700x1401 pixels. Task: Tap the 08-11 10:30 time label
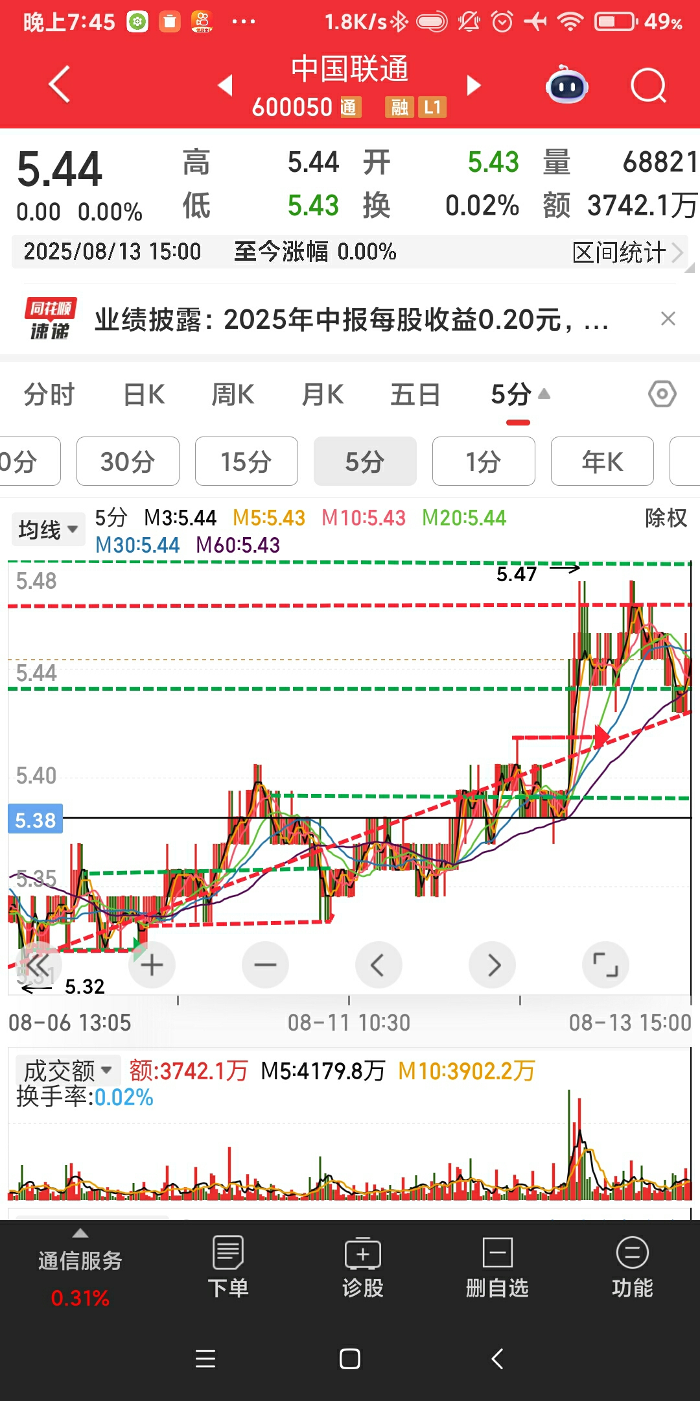(x=349, y=1023)
